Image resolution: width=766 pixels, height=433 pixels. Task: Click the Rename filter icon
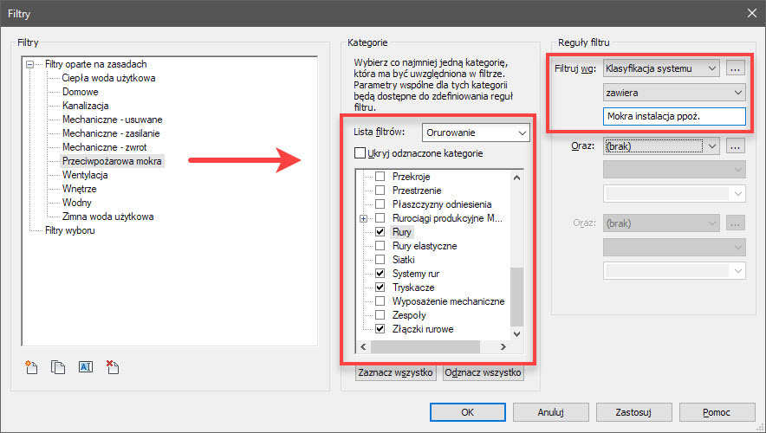click(x=85, y=366)
